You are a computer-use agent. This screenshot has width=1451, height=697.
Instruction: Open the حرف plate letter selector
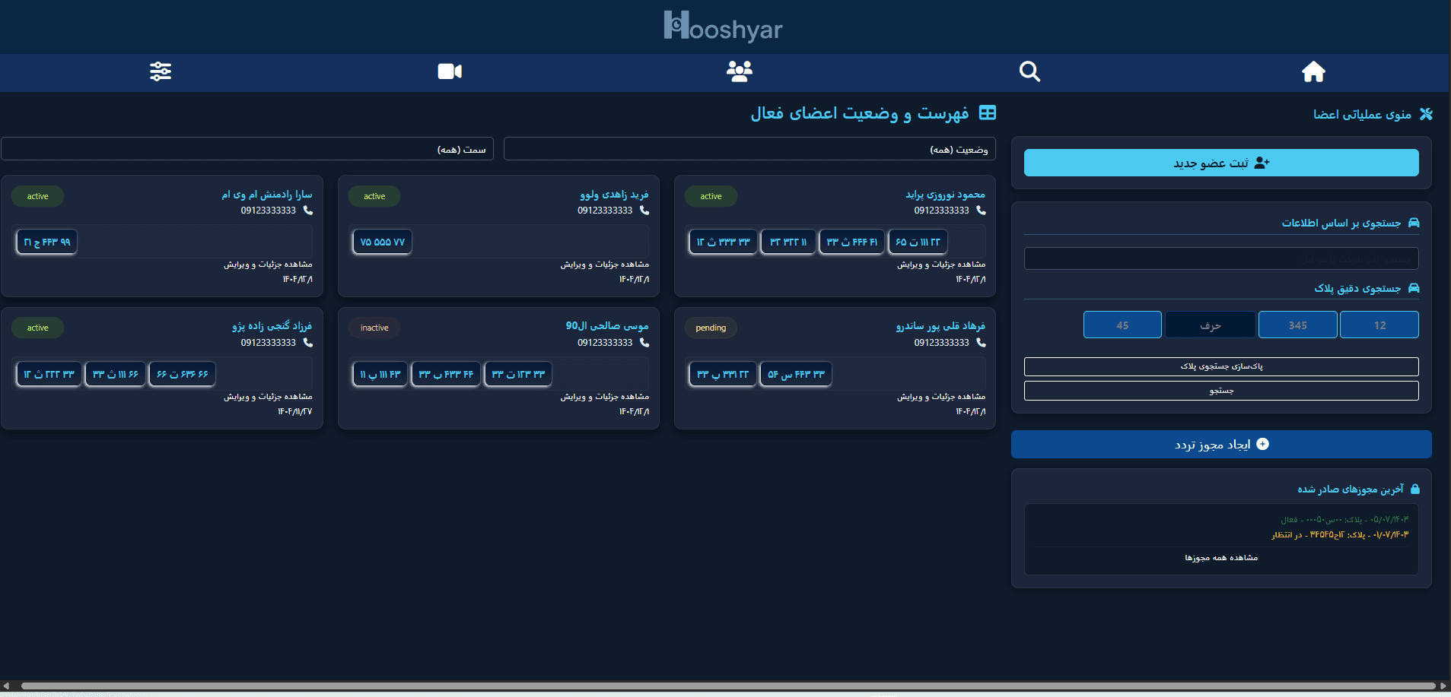click(x=1210, y=325)
